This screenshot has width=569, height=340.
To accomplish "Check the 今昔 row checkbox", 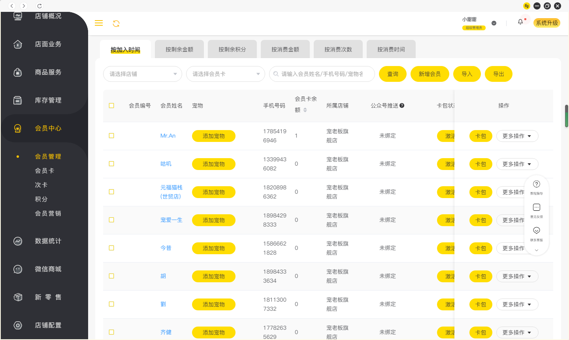I will (111, 248).
